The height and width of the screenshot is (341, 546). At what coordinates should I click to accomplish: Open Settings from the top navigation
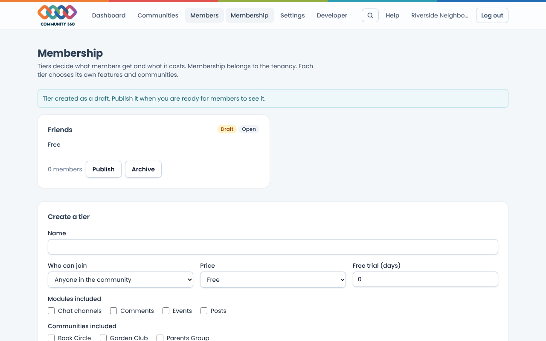(293, 15)
